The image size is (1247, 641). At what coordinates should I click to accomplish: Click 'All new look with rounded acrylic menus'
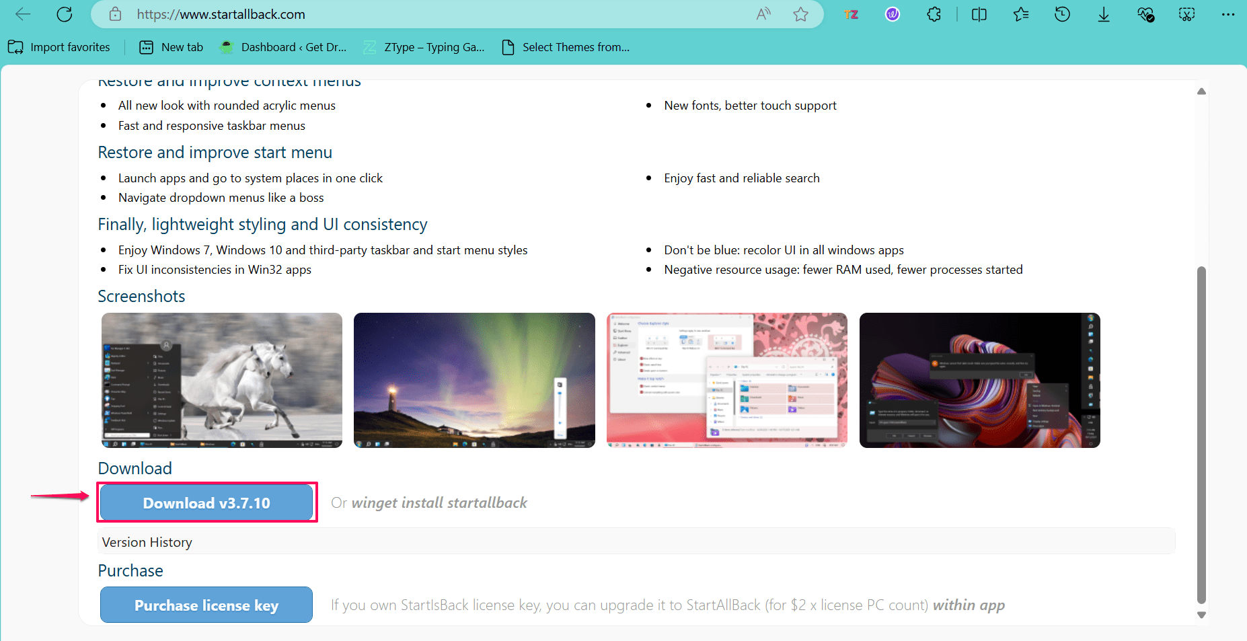(227, 106)
